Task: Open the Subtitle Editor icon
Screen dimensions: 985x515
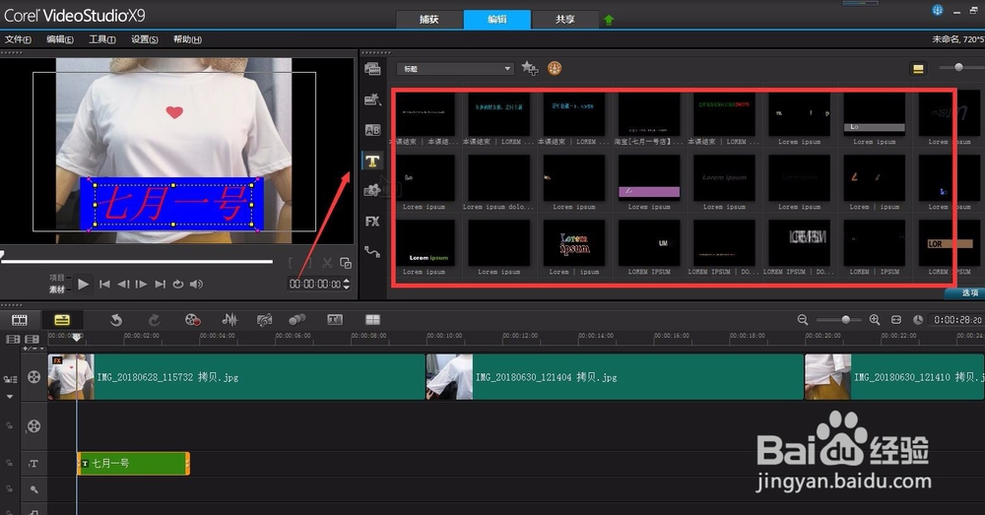Action: [x=335, y=320]
